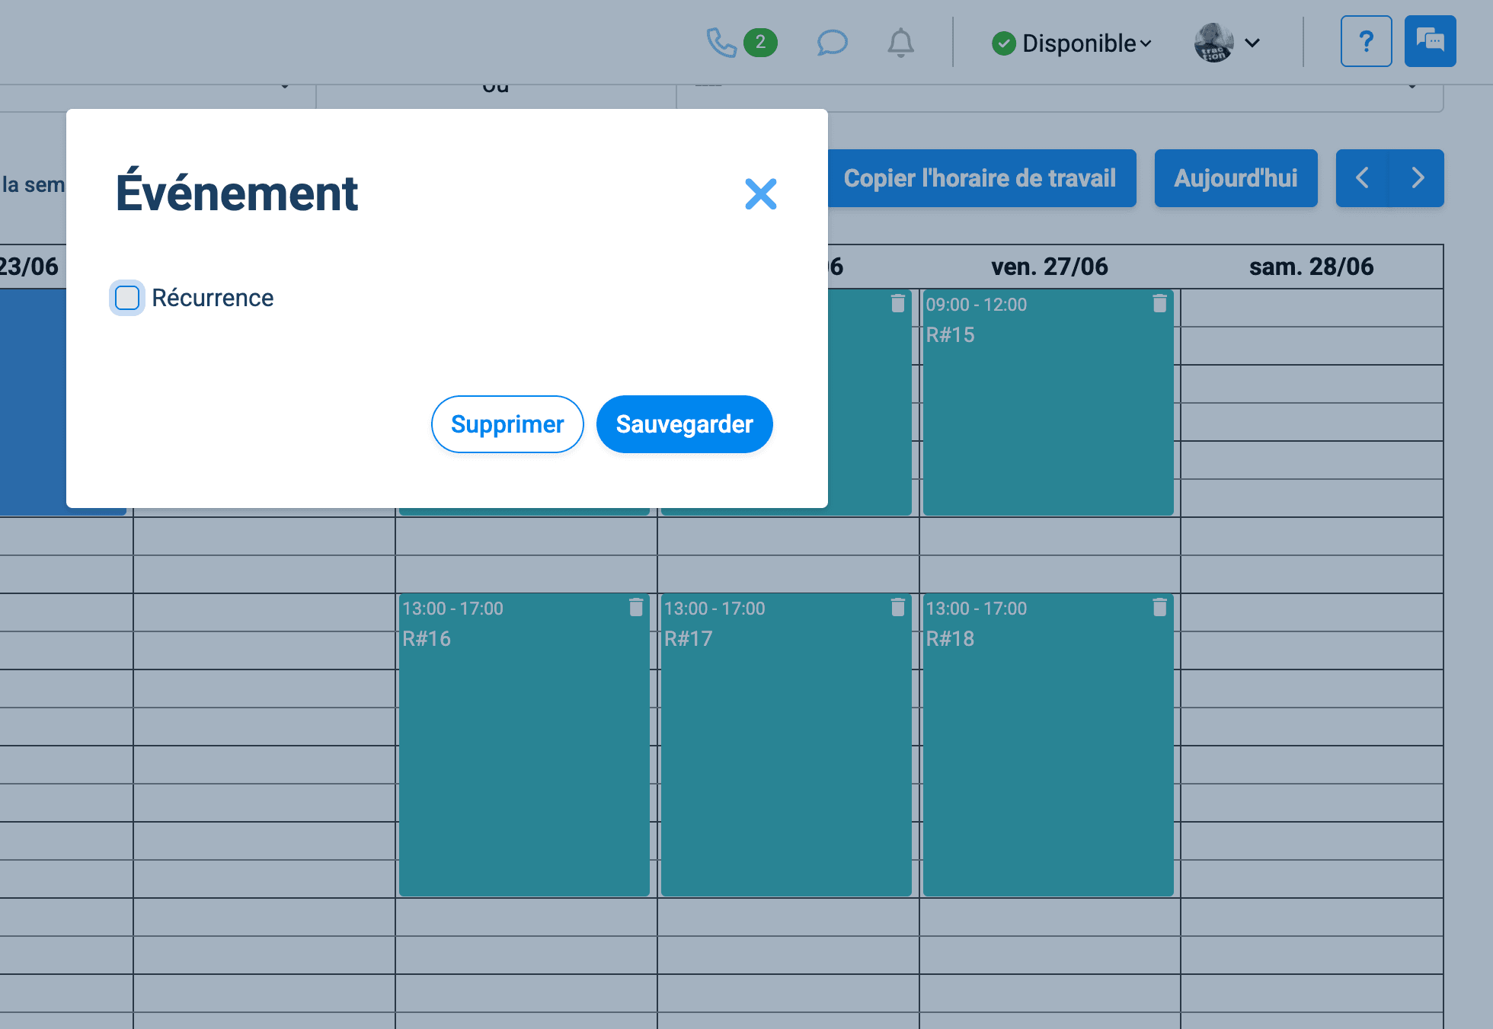Click the Sauvegarder button

click(x=684, y=424)
